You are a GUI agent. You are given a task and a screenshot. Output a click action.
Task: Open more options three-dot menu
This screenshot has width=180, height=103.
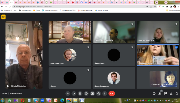105,94
